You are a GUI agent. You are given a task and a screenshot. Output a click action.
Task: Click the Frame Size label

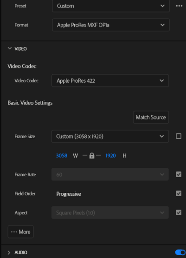[x=25, y=136]
